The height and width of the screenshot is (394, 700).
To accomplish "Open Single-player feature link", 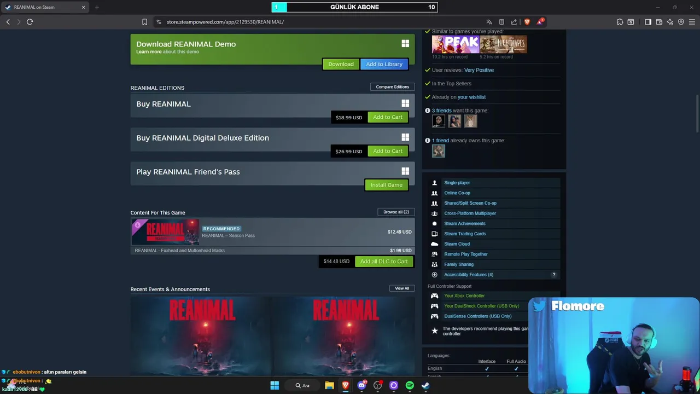I will tap(457, 183).
